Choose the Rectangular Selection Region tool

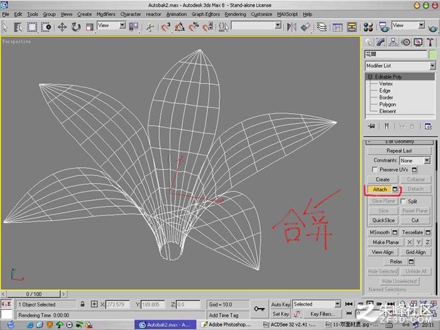[32, 27]
